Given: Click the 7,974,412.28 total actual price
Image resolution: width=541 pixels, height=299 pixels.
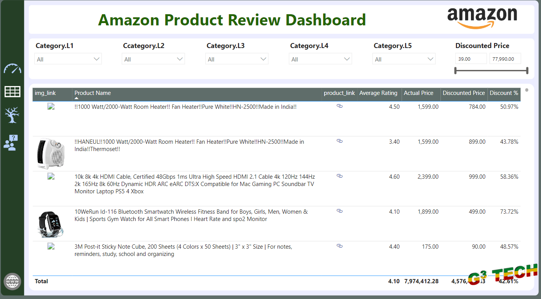Looking at the screenshot, I should pos(421,281).
